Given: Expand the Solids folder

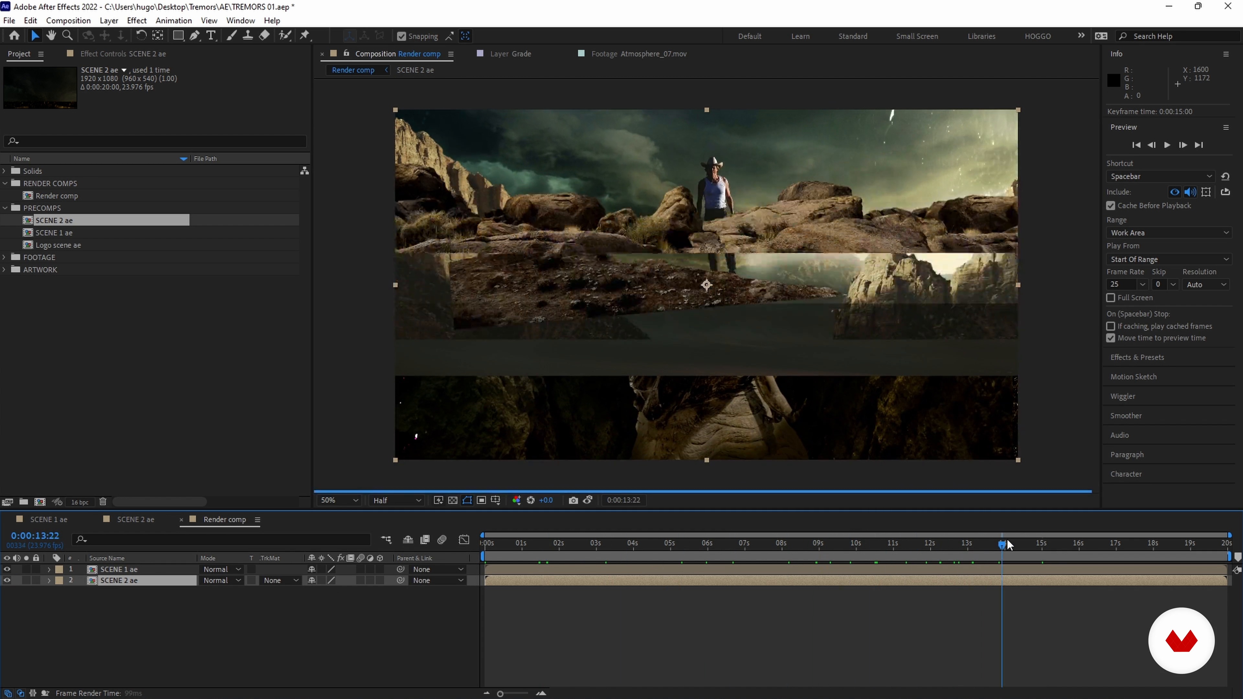Looking at the screenshot, I should [x=4, y=171].
